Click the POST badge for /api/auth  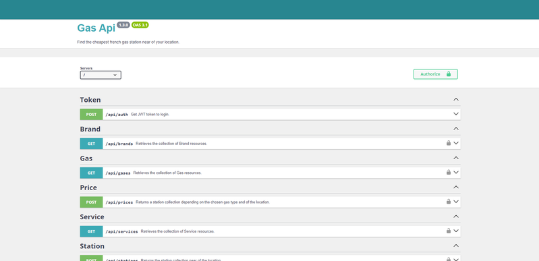[x=91, y=114]
